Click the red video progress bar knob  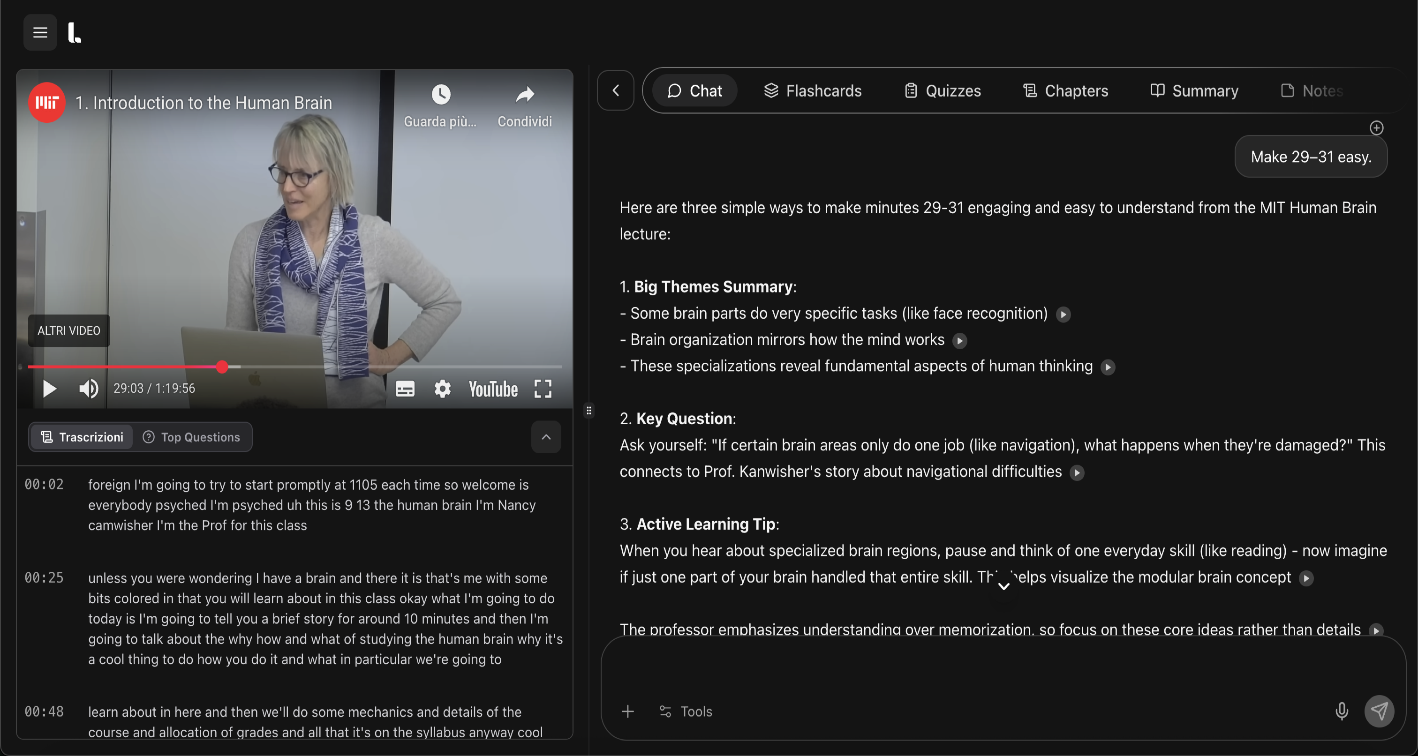click(222, 367)
